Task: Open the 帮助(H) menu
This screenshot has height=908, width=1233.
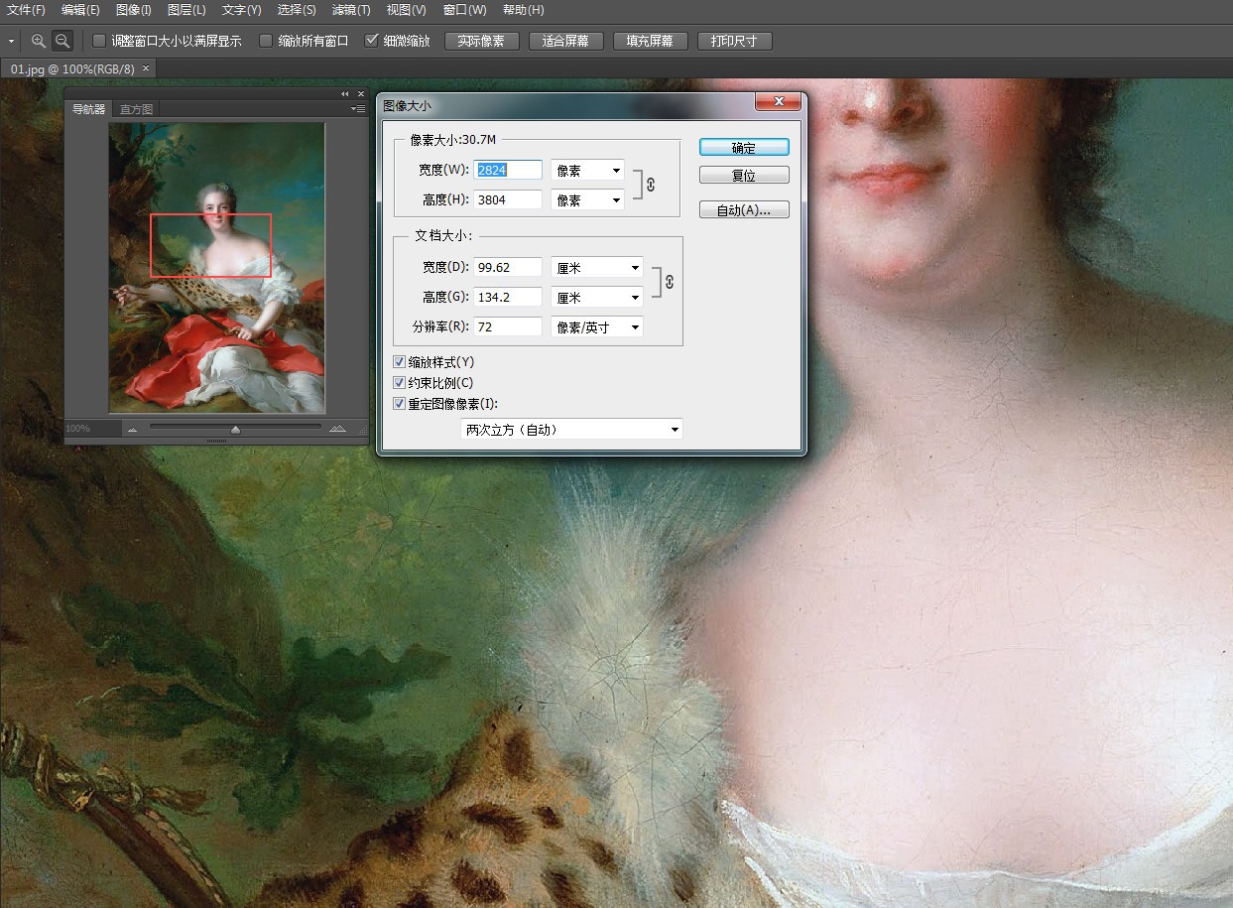Action: point(523,10)
